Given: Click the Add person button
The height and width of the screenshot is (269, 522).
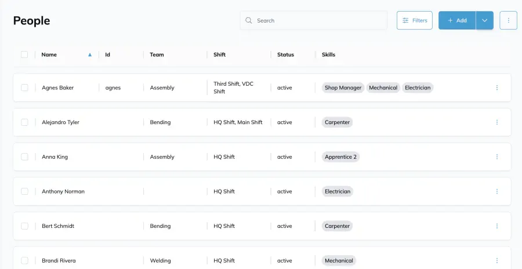Looking at the screenshot, I should pyautogui.click(x=457, y=20).
